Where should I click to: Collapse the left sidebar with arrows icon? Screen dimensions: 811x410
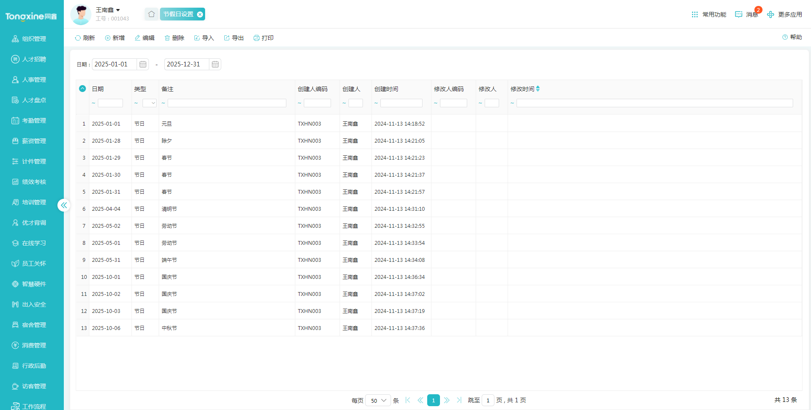pos(63,205)
